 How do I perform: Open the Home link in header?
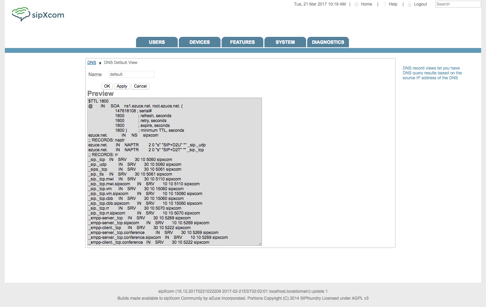click(x=366, y=4)
